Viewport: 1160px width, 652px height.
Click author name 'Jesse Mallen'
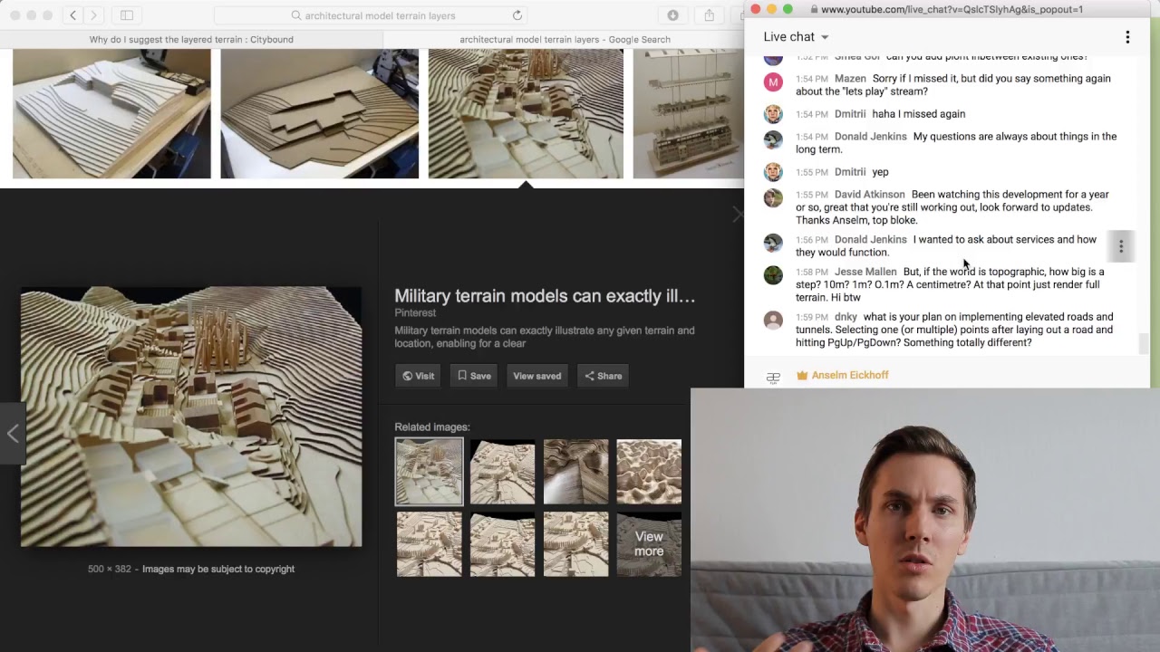[x=865, y=272]
